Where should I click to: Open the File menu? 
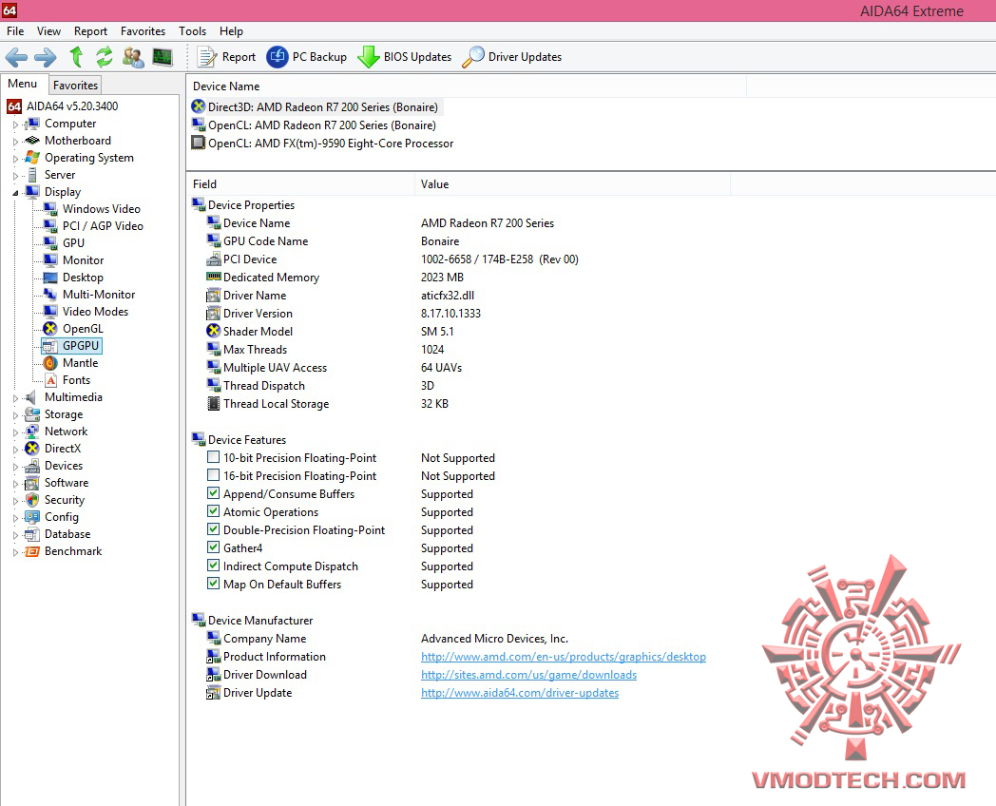click(15, 31)
